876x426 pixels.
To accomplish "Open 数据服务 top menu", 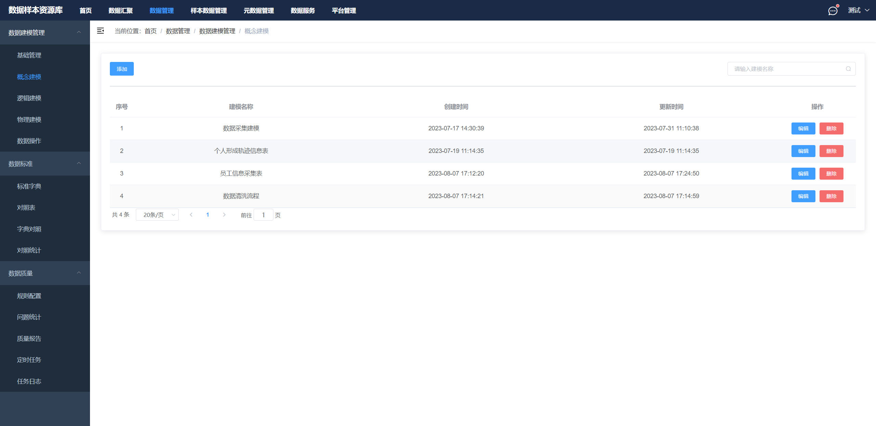I will [303, 11].
